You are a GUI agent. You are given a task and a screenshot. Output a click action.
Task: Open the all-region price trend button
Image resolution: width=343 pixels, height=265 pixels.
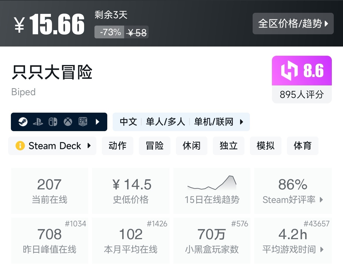coord(293,23)
